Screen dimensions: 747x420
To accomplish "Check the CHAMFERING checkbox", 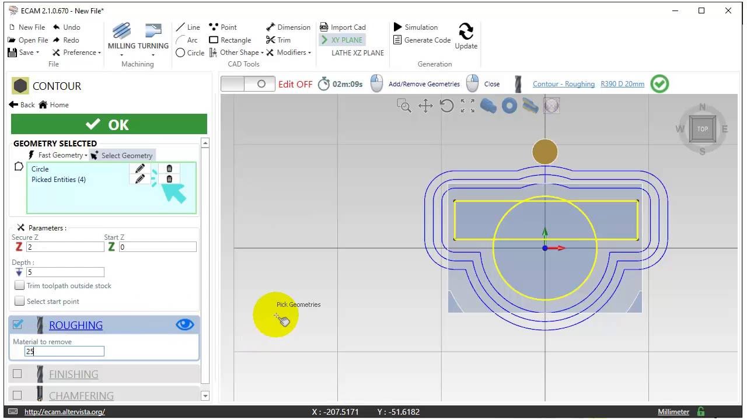I will (18, 395).
